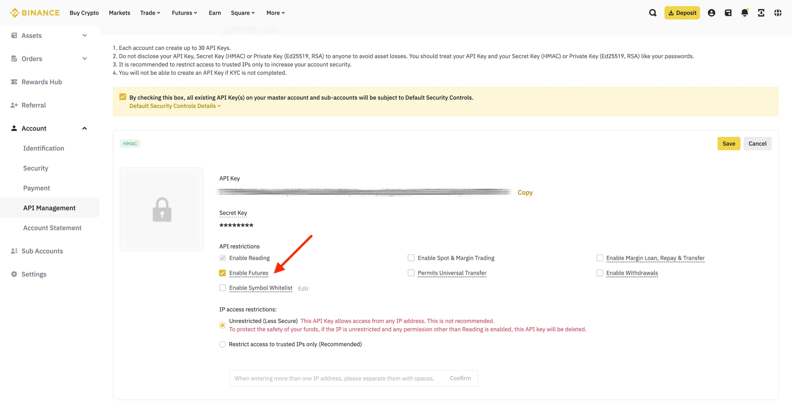Click the Secret Key label
This screenshot has height=411, width=792.
click(x=233, y=213)
